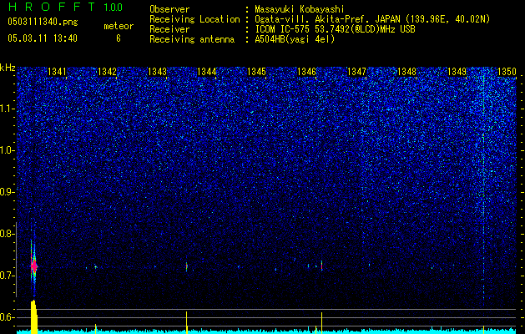The height and width of the screenshot is (334, 525).
Task: Click the 0.9 kHz frequency label
Action: coord(8,192)
